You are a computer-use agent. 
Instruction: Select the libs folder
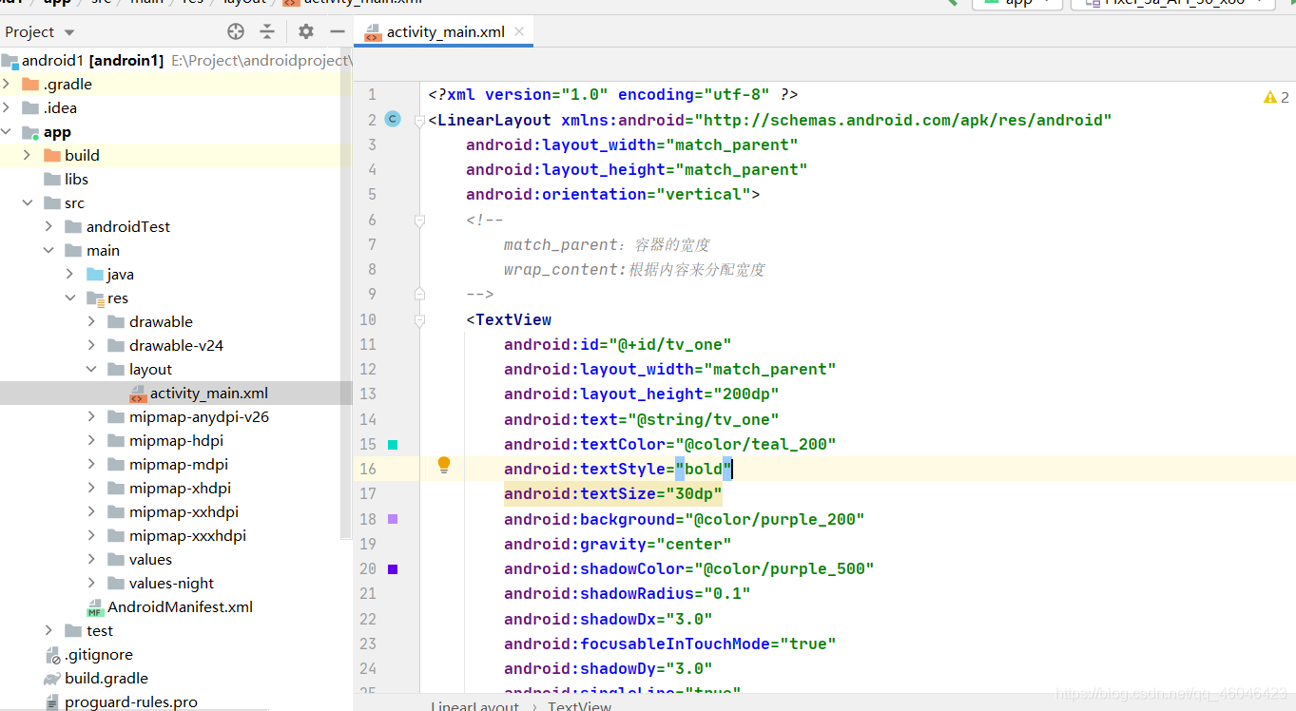176,179
